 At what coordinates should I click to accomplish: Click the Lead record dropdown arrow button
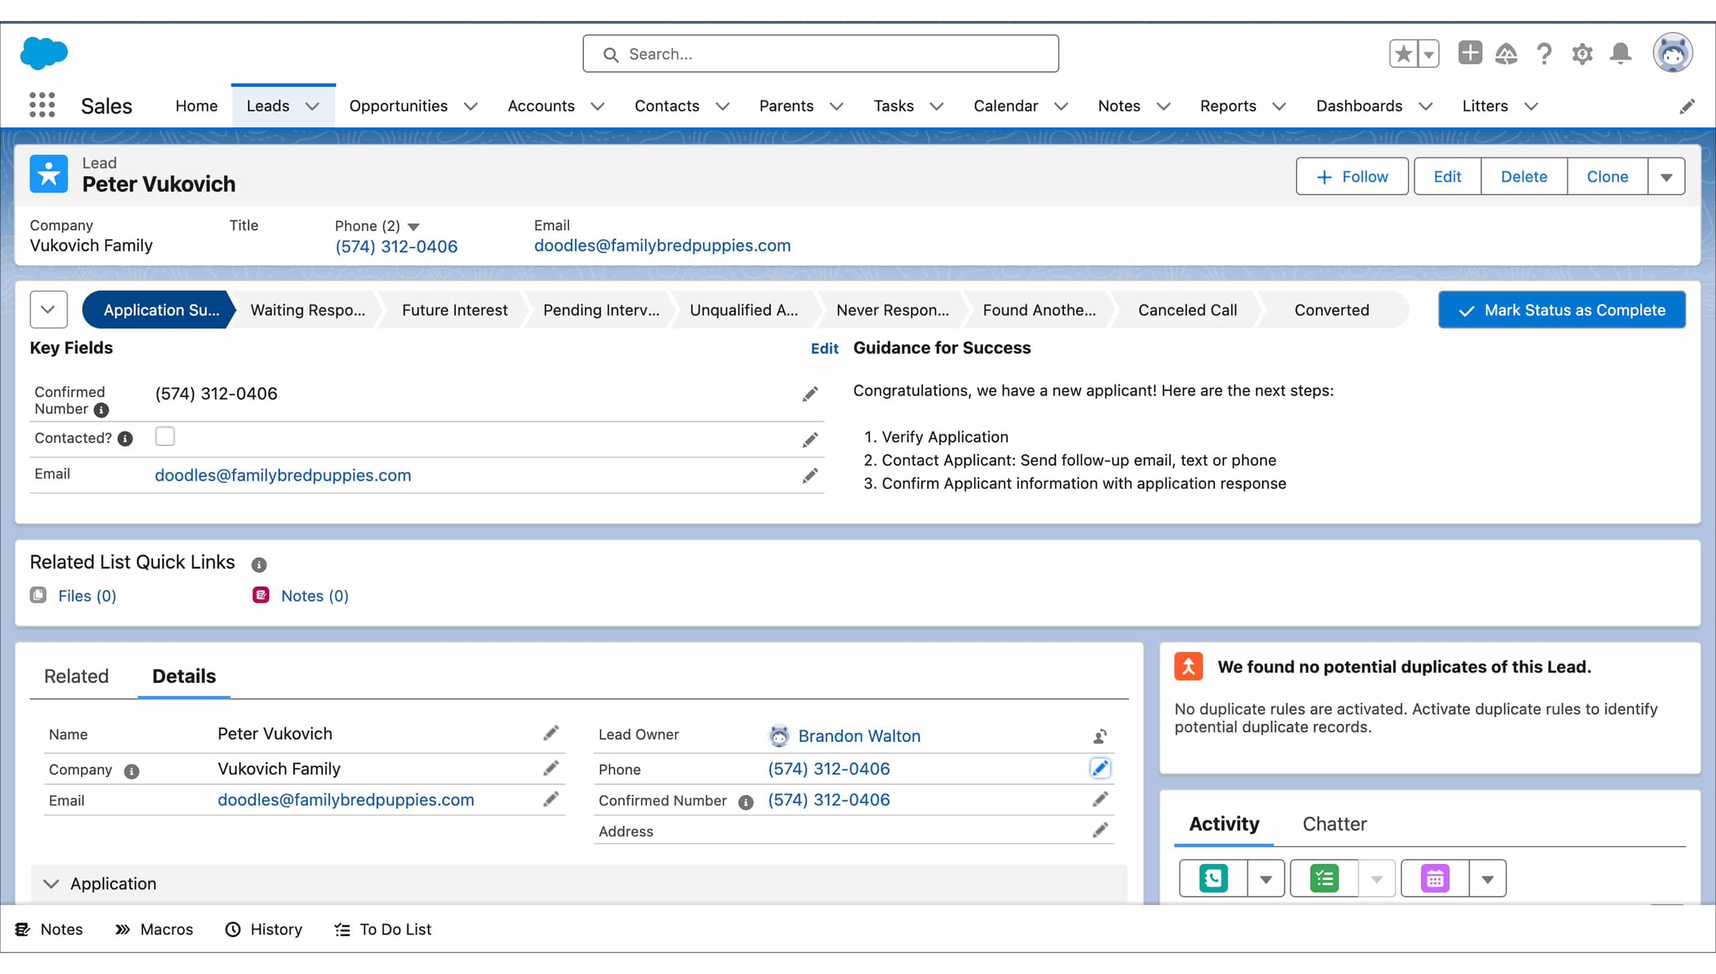[x=1668, y=177]
